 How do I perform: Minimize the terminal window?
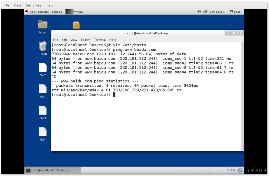click(228, 33)
